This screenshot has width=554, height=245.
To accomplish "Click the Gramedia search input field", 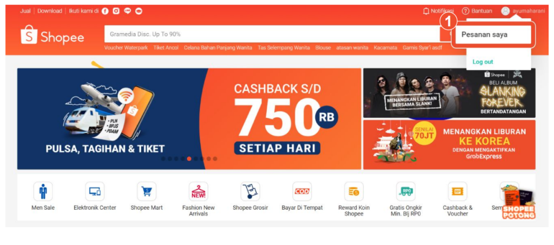I will [x=272, y=34].
